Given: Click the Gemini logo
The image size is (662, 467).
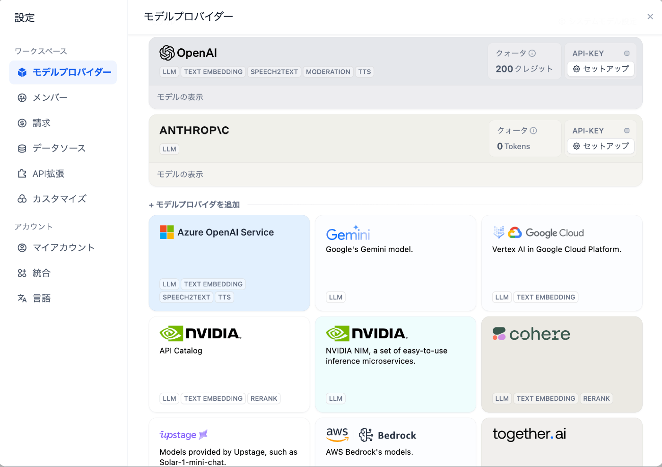Looking at the screenshot, I should (348, 233).
